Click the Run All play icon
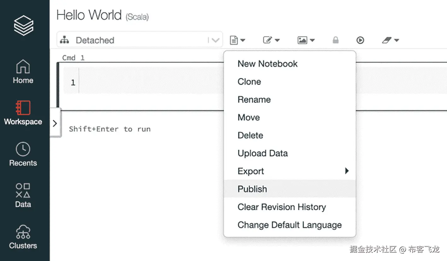The width and height of the screenshot is (447, 261). pos(360,40)
